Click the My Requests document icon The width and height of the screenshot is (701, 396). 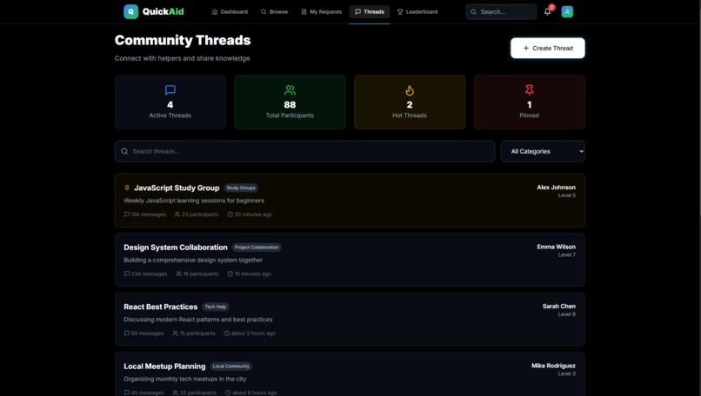point(304,11)
